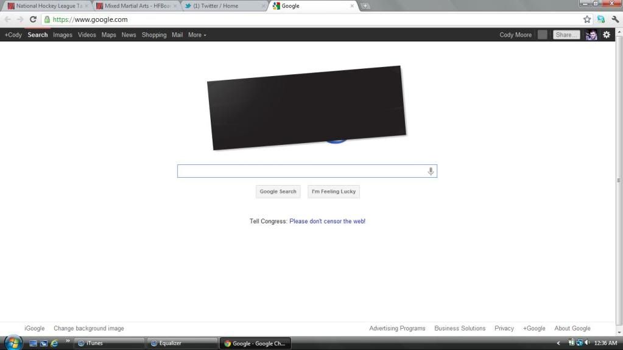The width and height of the screenshot is (623, 350).
Task: Click the browser forward arrow
Action: tap(20, 19)
